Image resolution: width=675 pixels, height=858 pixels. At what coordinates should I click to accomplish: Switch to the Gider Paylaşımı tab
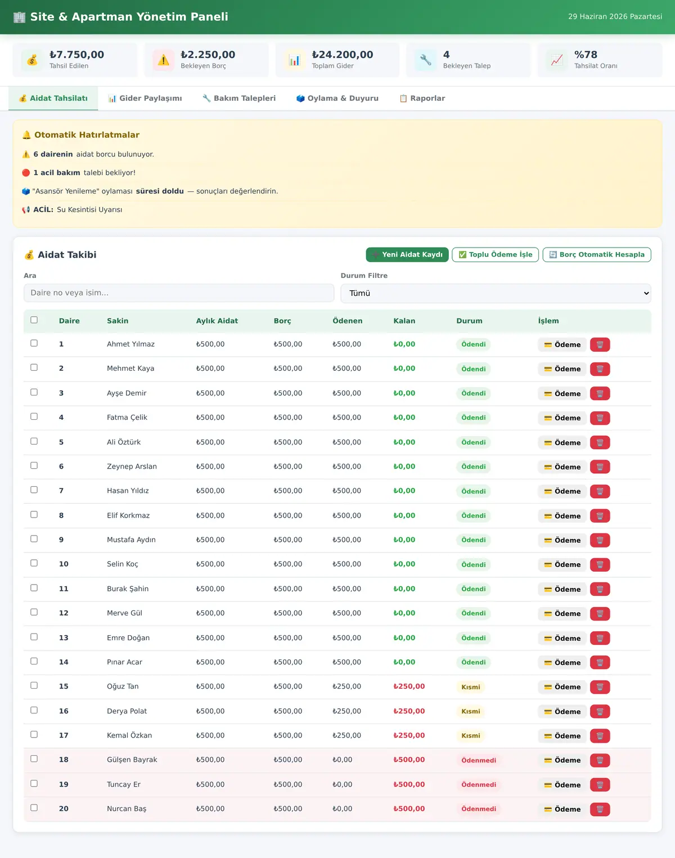145,98
